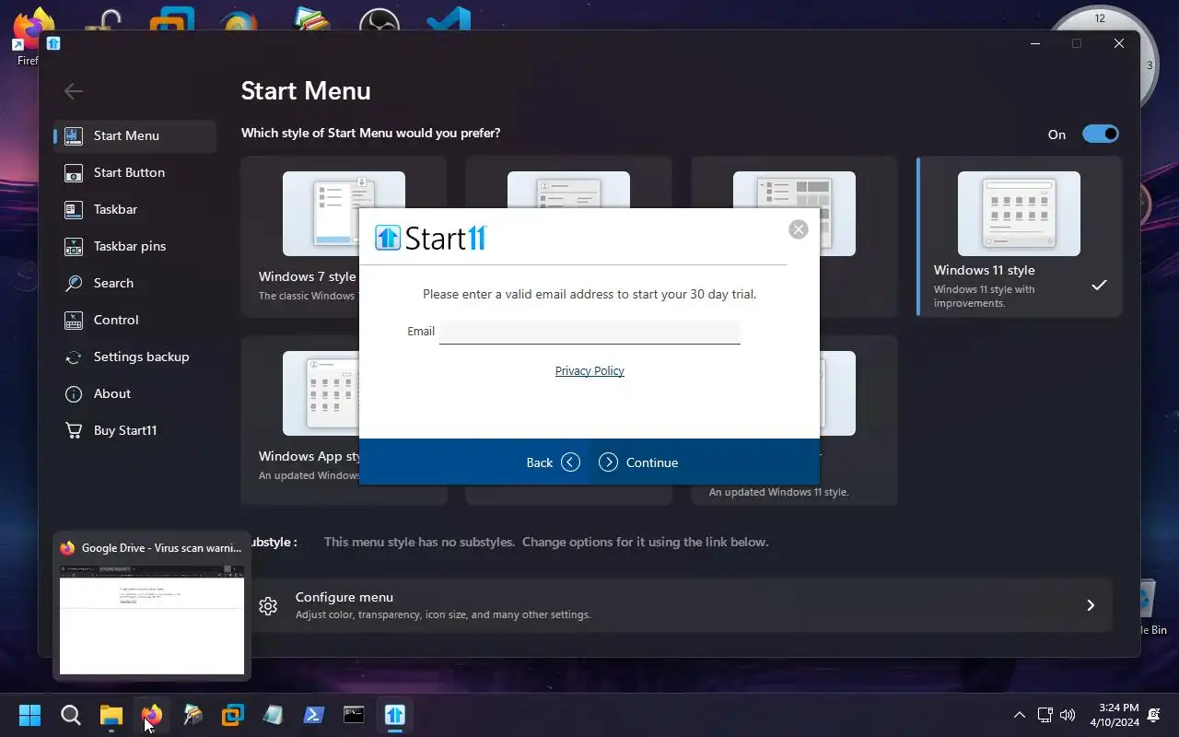Click Back in the trial dialog

tap(554, 462)
